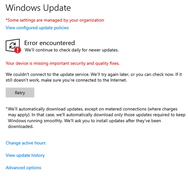The image size is (188, 179).
Task: Click the red exclamation error badge
Action: click(x=18, y=50)
